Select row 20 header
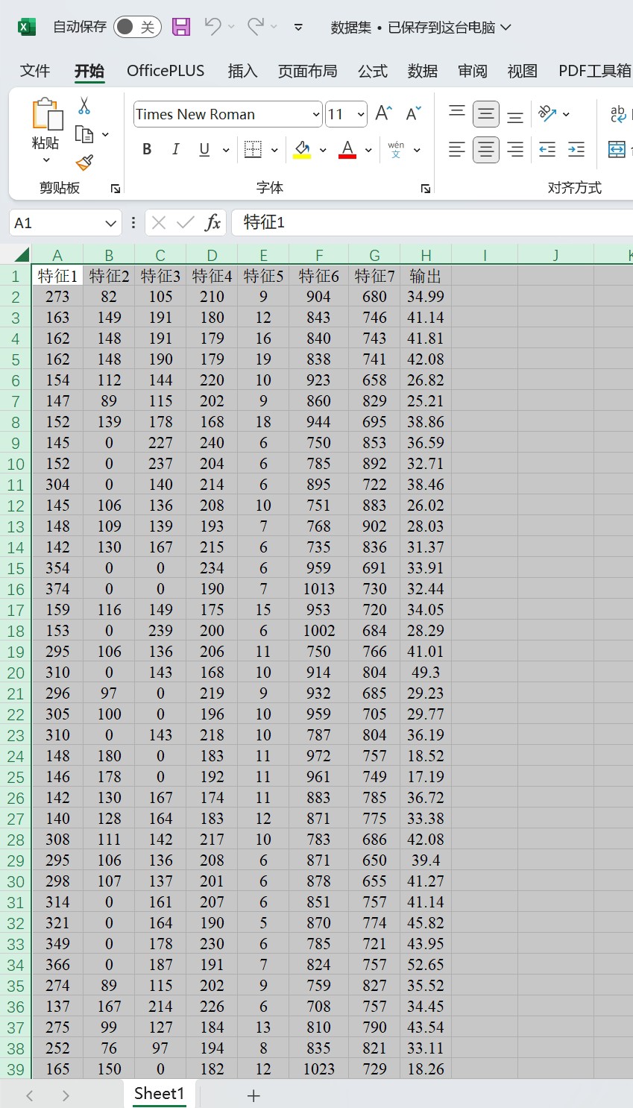Viewport: 633px width, 1108px height. 16,673
